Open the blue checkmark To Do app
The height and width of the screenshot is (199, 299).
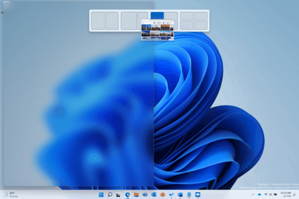click(x=171, y=194)
